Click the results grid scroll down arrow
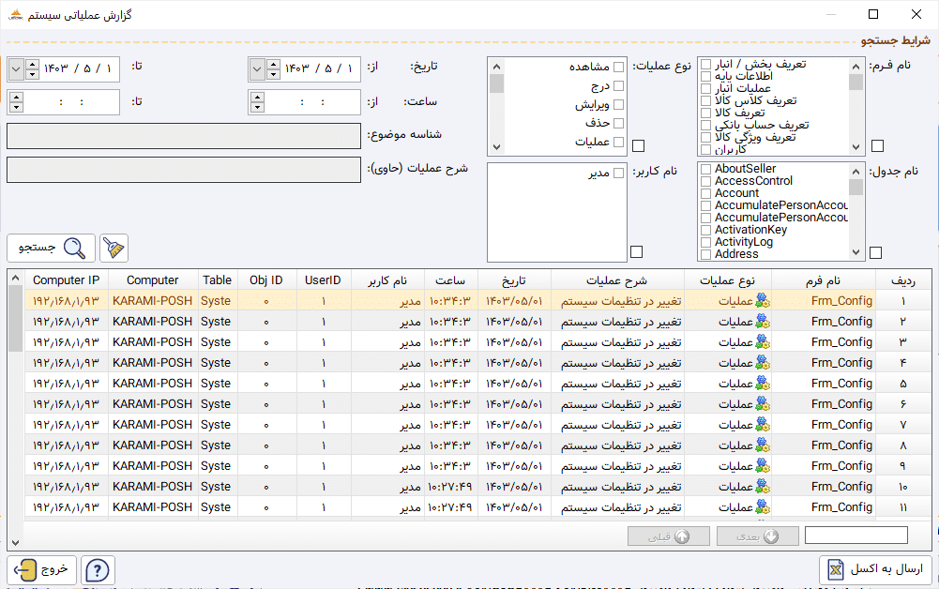This screenshot has width=939, height=589. click(x=16, y=543)
